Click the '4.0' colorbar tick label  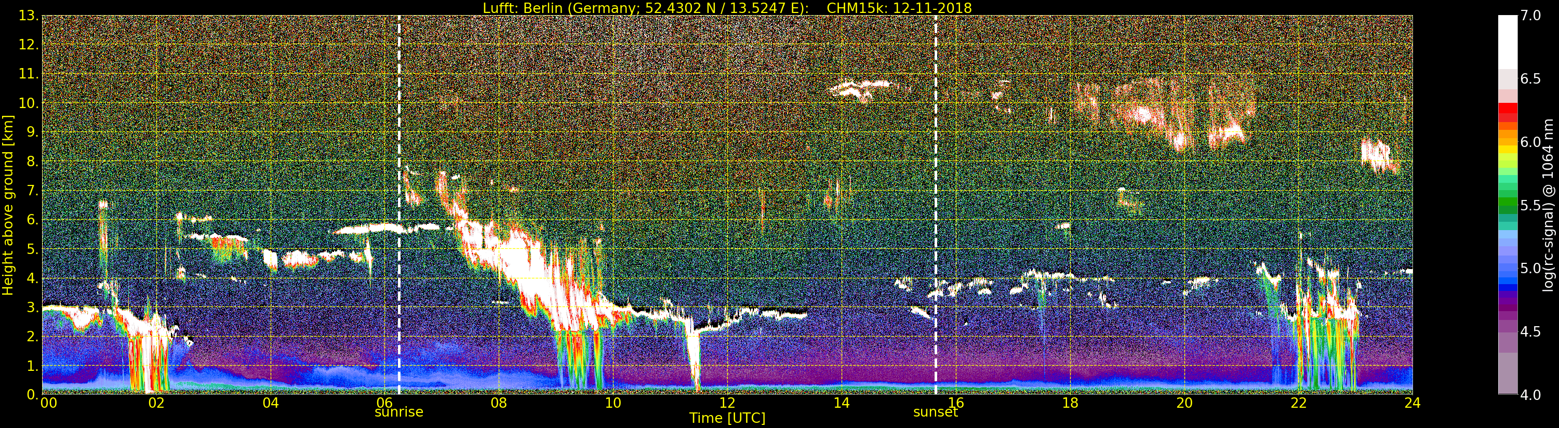point(1530,395)
